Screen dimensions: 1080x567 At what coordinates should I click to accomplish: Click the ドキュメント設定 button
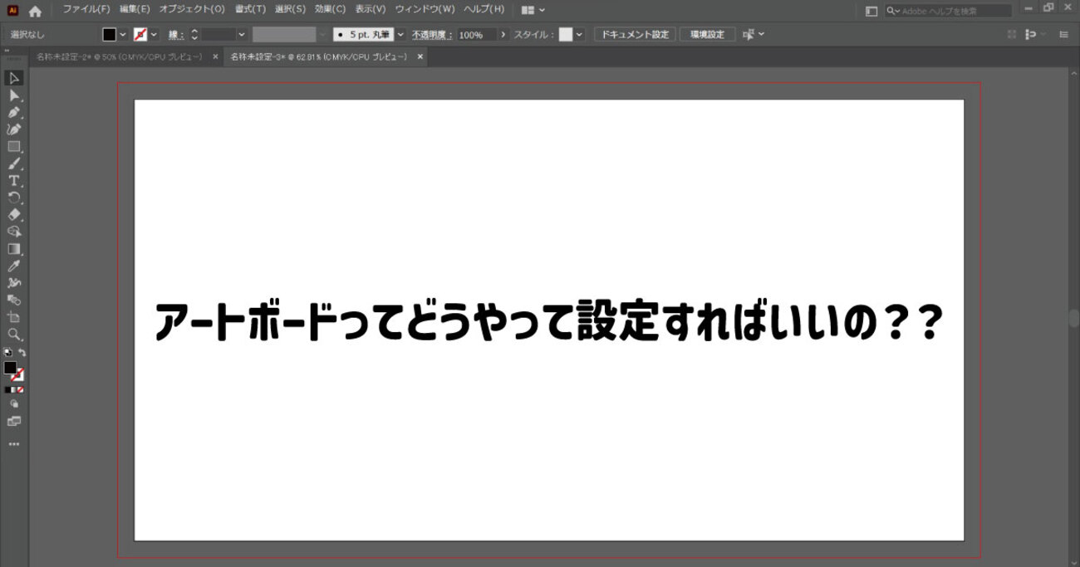coord(633,35)
